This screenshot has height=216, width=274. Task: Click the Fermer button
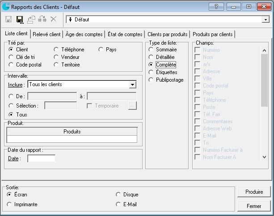coord(254,206)
